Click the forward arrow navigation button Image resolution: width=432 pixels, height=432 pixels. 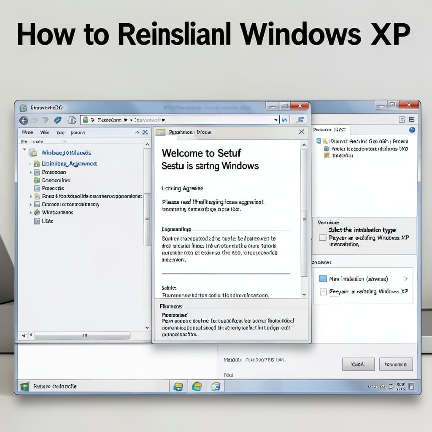[x=35, y=120]
